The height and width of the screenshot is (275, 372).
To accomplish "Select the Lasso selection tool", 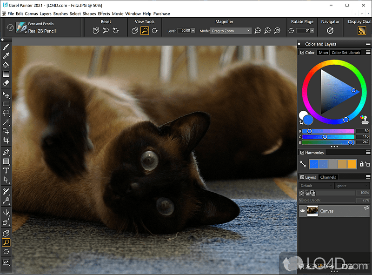I will 6,112.
